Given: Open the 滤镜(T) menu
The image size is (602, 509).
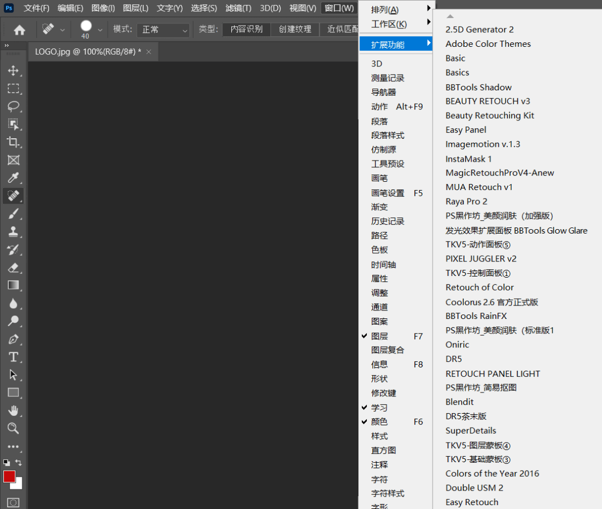Looking at the screenshot, I should [238, 8].
